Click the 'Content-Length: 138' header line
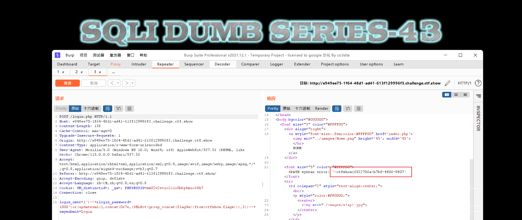This screenshot has width=522, height=220. tap(80, 126)
